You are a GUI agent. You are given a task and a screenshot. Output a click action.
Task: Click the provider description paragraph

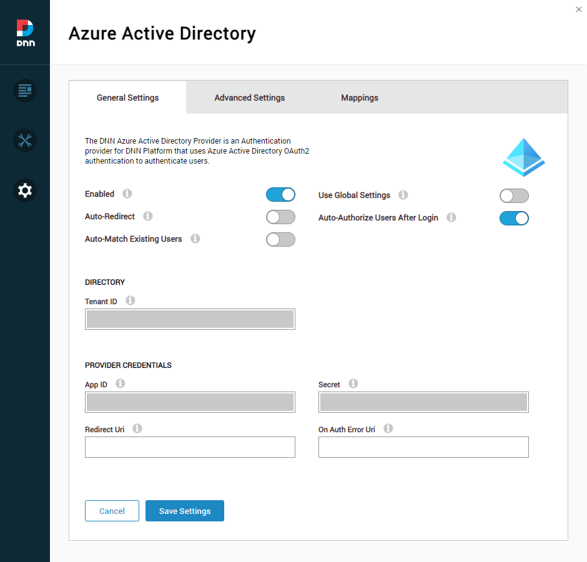click(197, 151)
